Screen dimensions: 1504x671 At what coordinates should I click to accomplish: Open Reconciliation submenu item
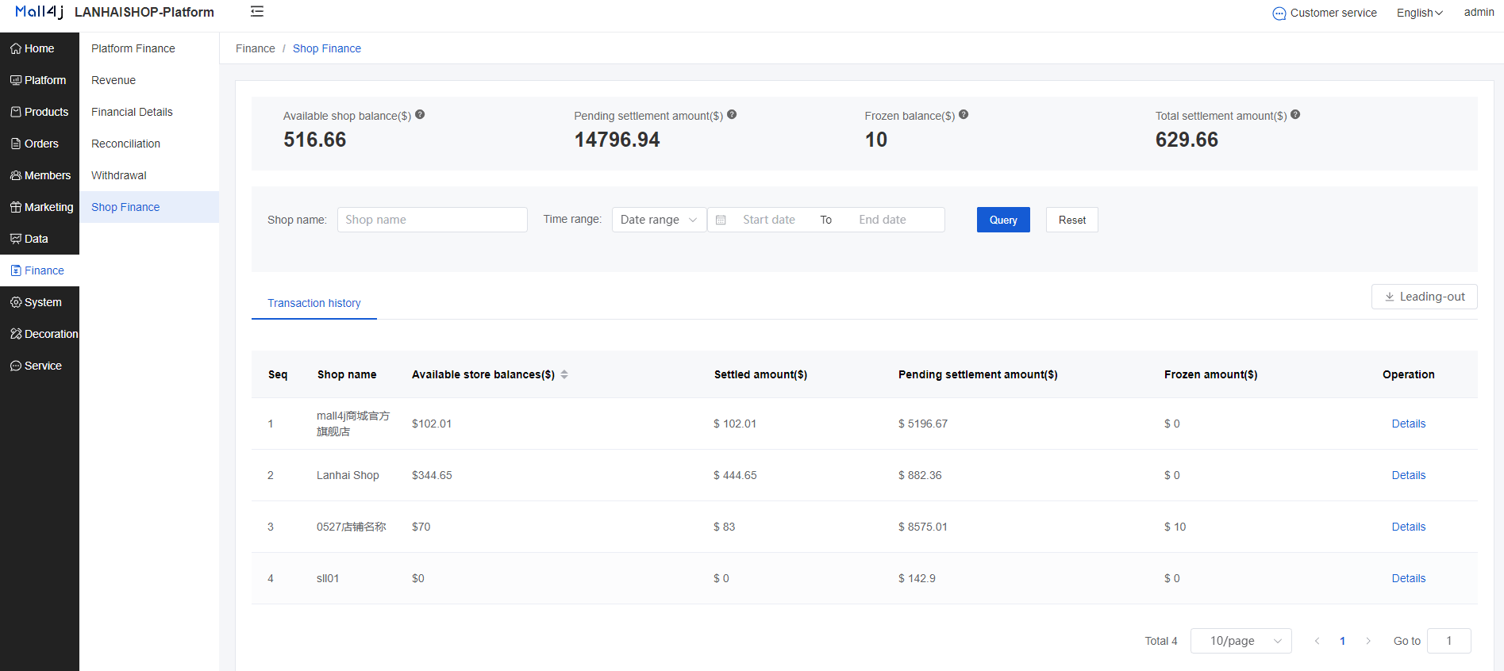click(x=149, y=144)
